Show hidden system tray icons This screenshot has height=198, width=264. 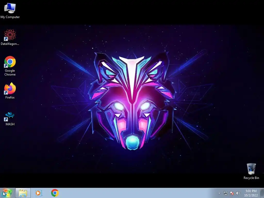[x=219, y=193]
